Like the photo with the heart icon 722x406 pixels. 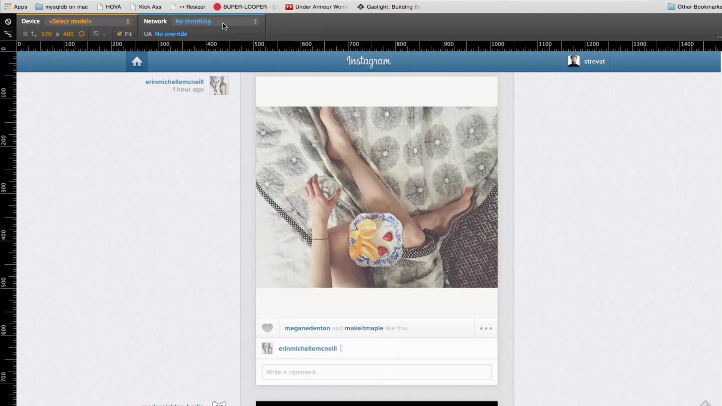[267, 328]
